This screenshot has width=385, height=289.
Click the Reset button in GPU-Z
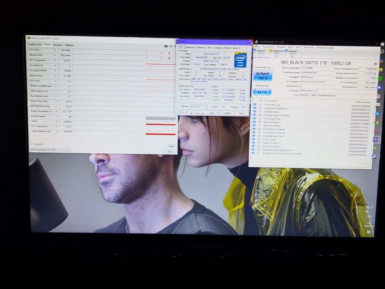171,146
